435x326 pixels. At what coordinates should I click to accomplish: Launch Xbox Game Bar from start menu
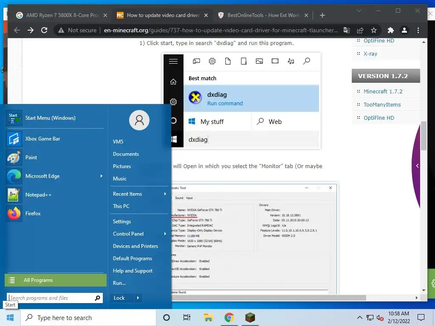(55, 139)
